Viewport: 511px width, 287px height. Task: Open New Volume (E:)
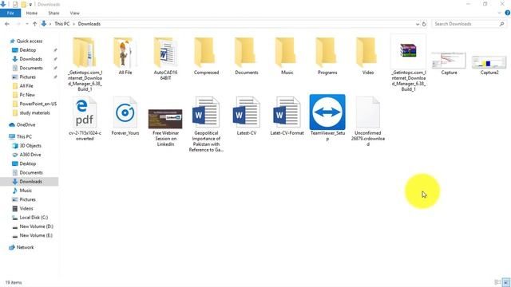(x=36, y=235)
